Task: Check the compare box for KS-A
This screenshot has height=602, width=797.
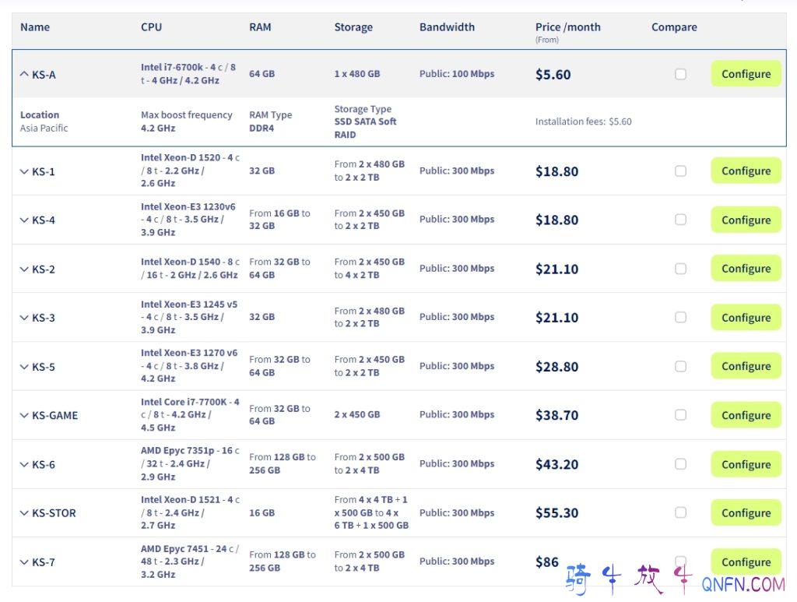Action: click(x=680, y=74)
